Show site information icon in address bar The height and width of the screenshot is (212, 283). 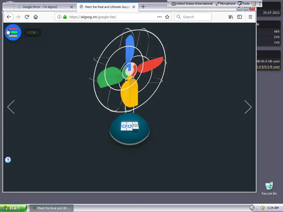pos(59,17)
